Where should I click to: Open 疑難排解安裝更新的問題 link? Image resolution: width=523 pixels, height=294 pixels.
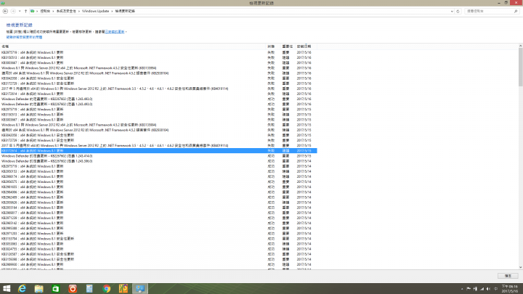coord(25,37)
